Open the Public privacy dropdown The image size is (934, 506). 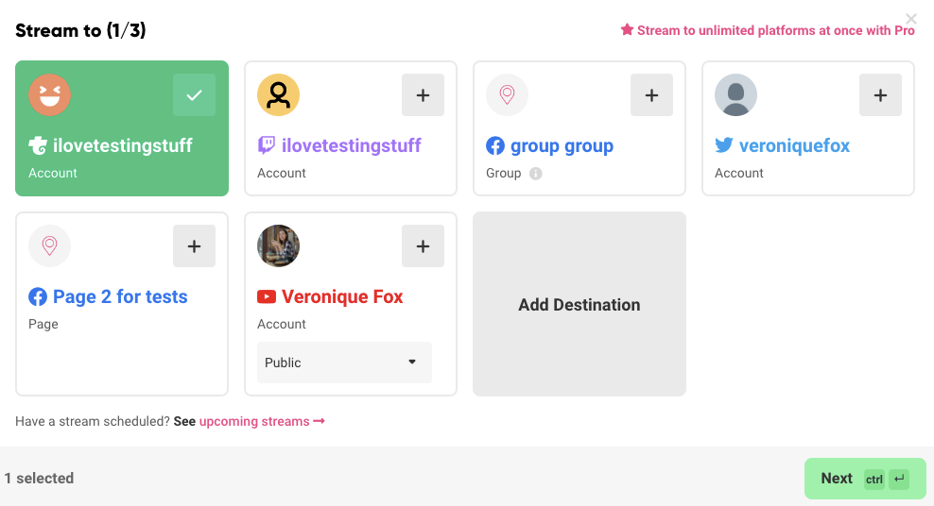coord(344,363)
